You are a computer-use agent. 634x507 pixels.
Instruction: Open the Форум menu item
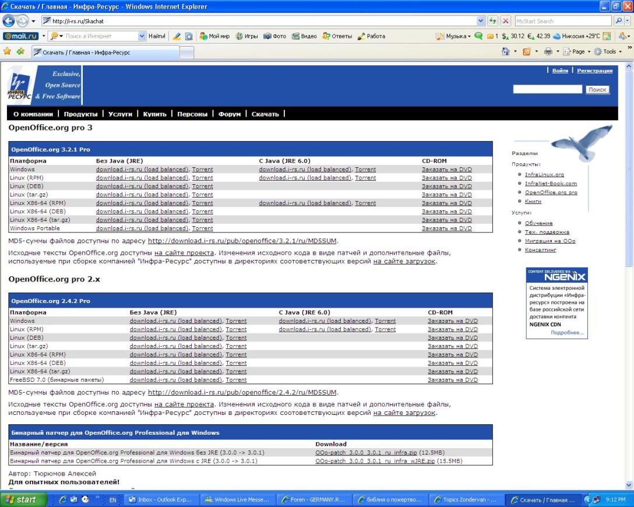pyautogui.click(x=229, y=114)
